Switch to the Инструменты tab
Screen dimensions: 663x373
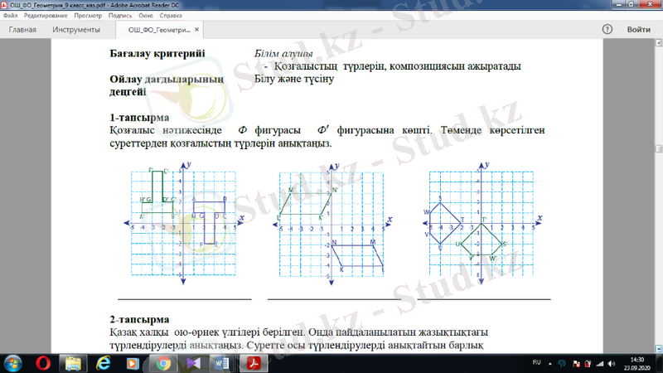[76, 30]
